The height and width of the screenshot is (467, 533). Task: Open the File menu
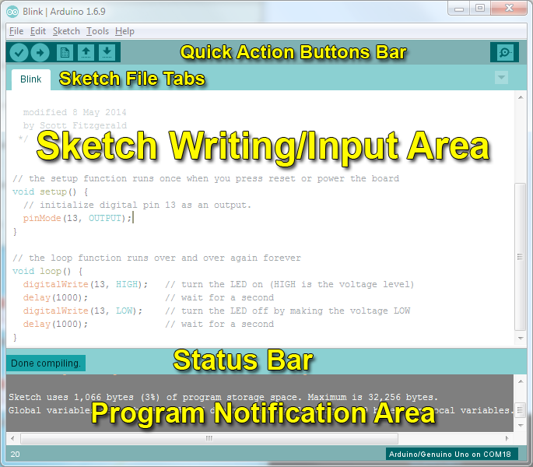tap(16, 31)
